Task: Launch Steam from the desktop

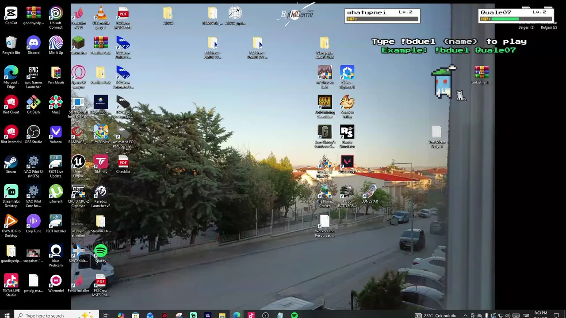Action: coord(11,164)
